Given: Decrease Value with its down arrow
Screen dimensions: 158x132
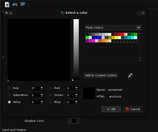Looking at the screenshot, I should tap(42, 103).
